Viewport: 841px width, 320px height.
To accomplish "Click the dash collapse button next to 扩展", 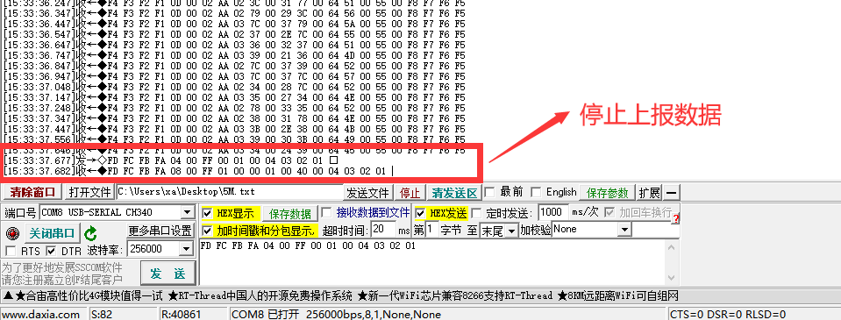I will pos(672,192).
